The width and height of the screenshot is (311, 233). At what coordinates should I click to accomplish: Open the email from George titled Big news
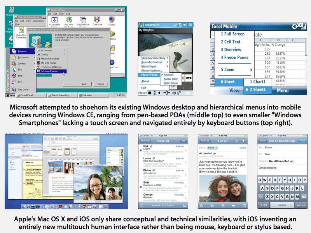click(x=163, y=197)
